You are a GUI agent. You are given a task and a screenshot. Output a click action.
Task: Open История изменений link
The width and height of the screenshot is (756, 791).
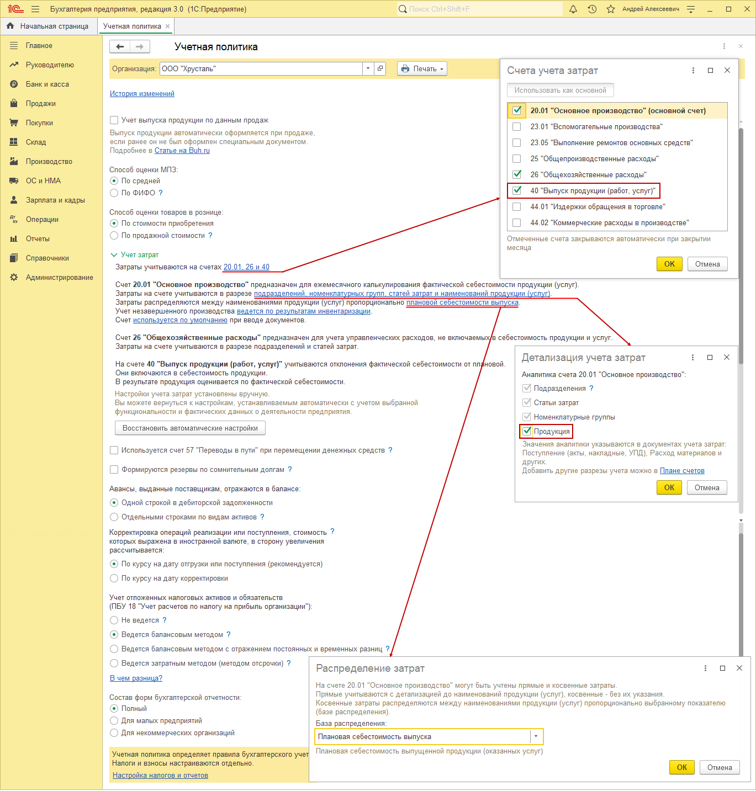(142, 94)
